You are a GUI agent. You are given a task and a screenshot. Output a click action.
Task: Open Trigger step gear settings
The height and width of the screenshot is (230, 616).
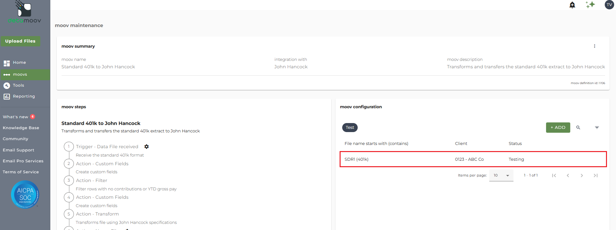click(x=146, y=147)
